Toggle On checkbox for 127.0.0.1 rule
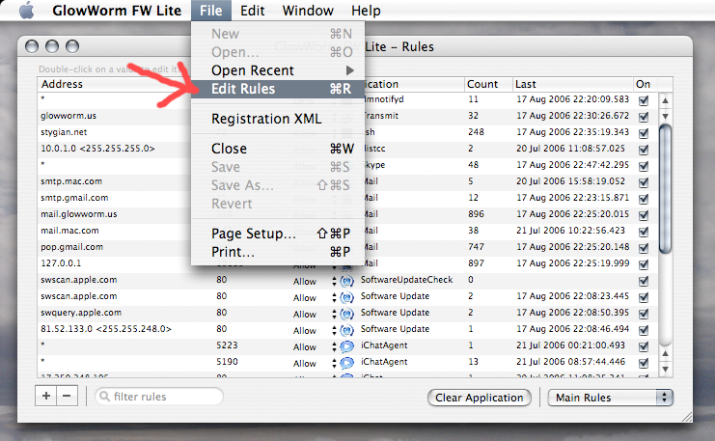Viewport: 715px width, 441px height. (644, 264)
